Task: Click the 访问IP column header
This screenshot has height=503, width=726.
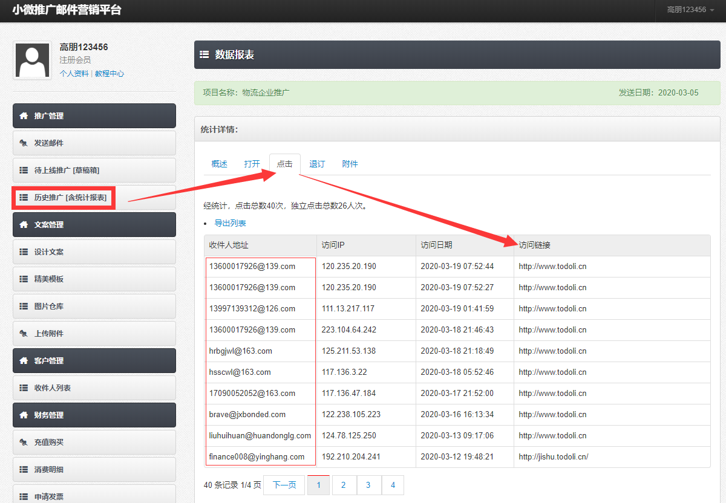Action: tap(367, 245)
